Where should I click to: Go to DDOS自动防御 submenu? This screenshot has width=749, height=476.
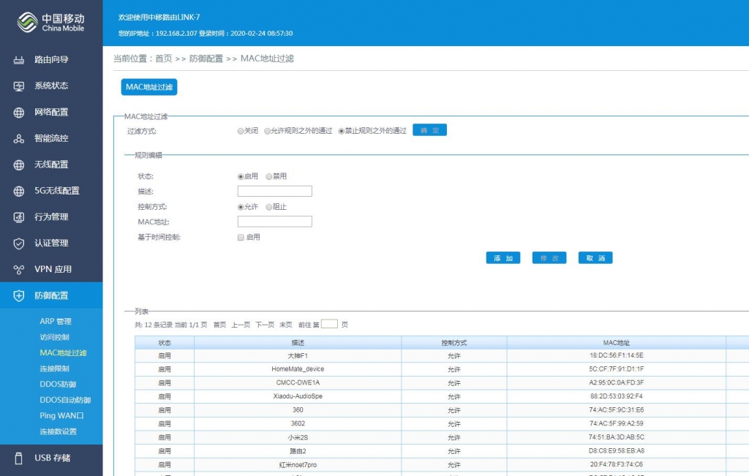[65, 400]
